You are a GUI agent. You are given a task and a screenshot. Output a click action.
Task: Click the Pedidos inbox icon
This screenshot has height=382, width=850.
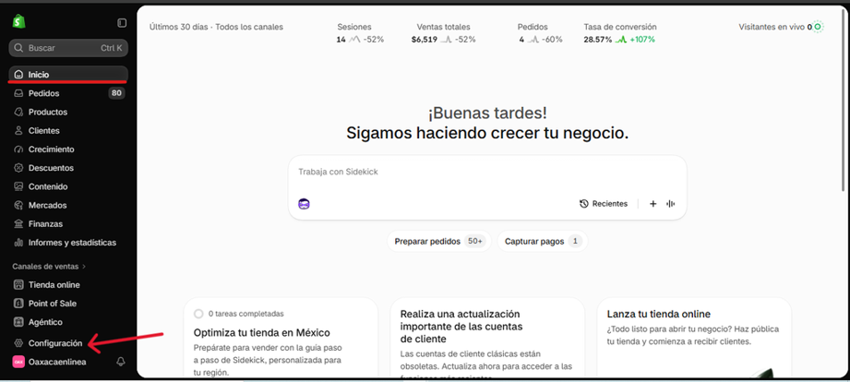coord(19,93)
